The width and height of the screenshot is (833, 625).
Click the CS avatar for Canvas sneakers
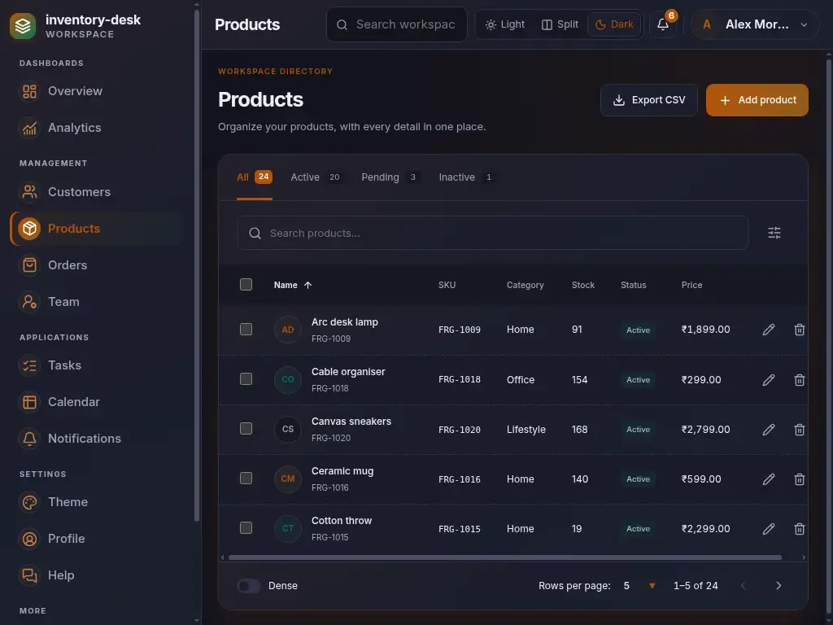tap(288, 429)
